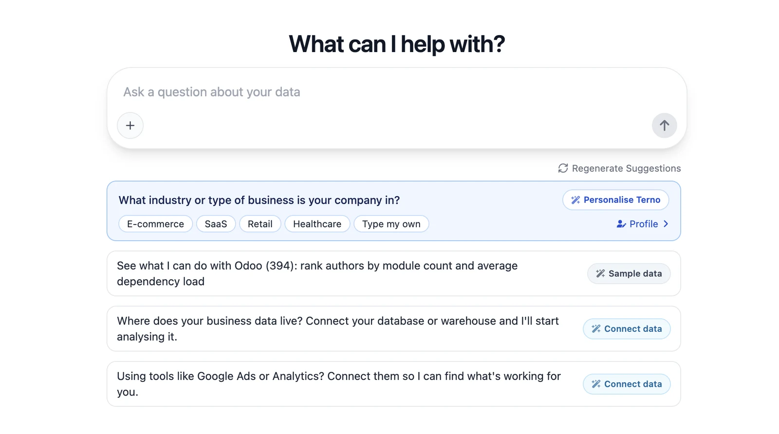The image size is (779, 434).
Task: Click the 'What can I help with?' heading
Action: [x=397, y=44]
